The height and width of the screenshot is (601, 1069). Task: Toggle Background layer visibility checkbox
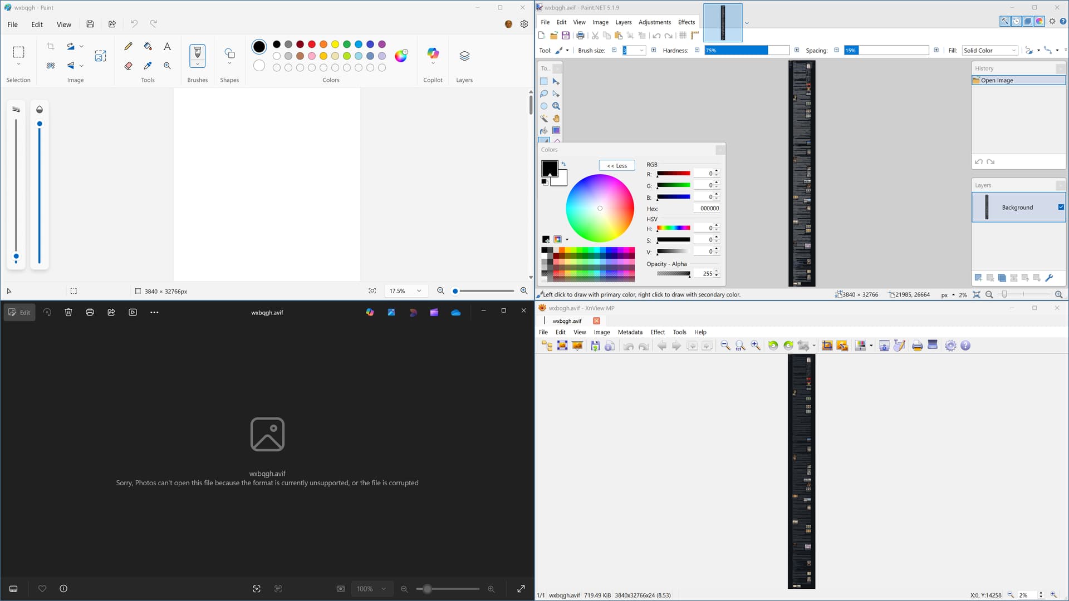(1061, 207)
